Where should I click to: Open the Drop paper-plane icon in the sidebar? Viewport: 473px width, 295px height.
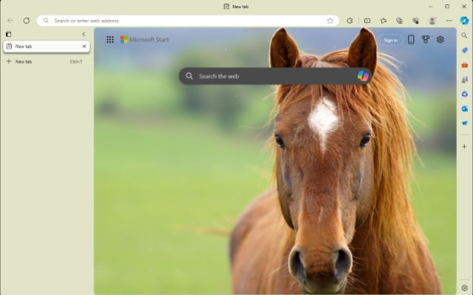coord(465,123)
